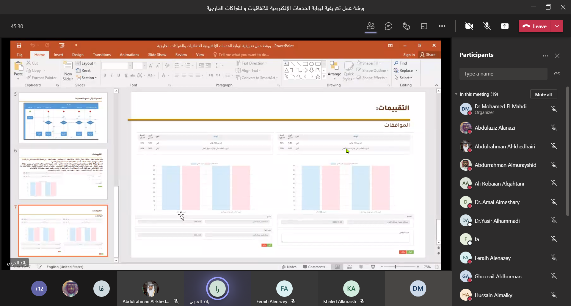Toggle mute for Abdulaziz Alanazi
This screenshot has width=571, height=306.
point(554,128)
